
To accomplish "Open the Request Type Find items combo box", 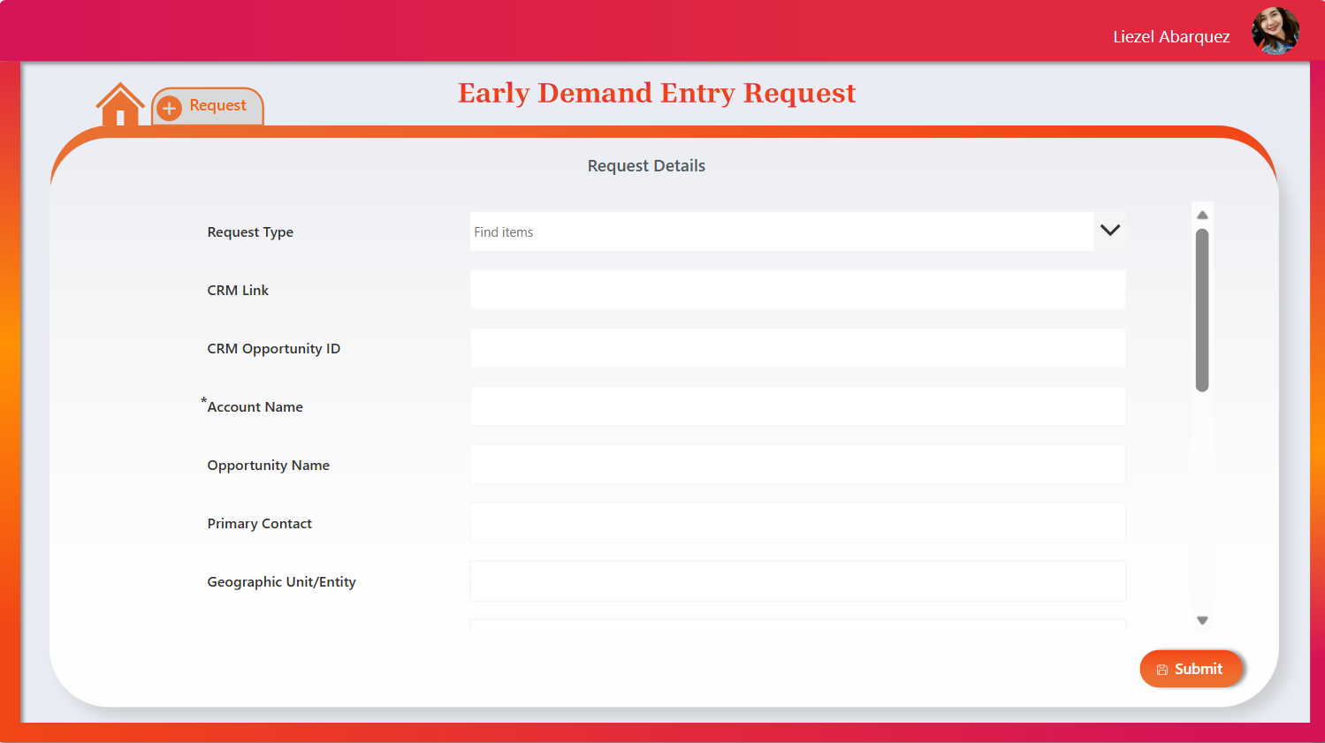I will (781, 231).
